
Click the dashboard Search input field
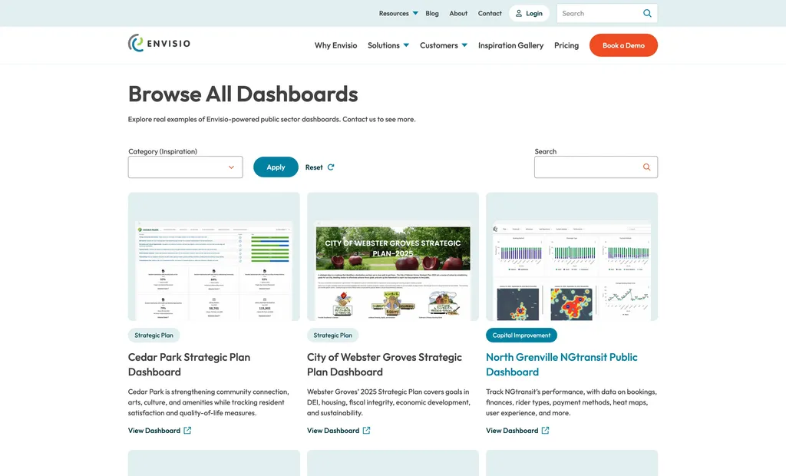[596, 167]
